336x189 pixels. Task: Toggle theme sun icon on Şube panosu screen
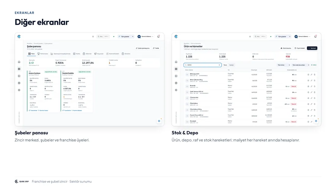(93, 36)
